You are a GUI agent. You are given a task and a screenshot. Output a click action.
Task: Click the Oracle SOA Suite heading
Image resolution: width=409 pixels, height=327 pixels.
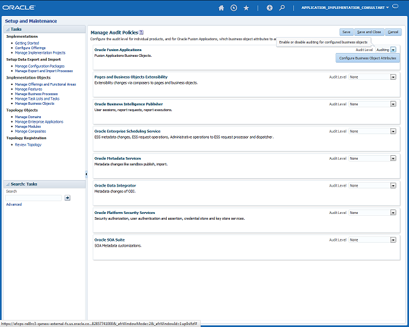point(109,240)
